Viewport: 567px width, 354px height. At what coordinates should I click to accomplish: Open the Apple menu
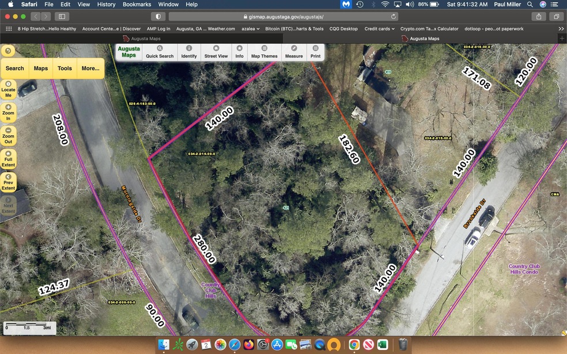pos(10,5)
